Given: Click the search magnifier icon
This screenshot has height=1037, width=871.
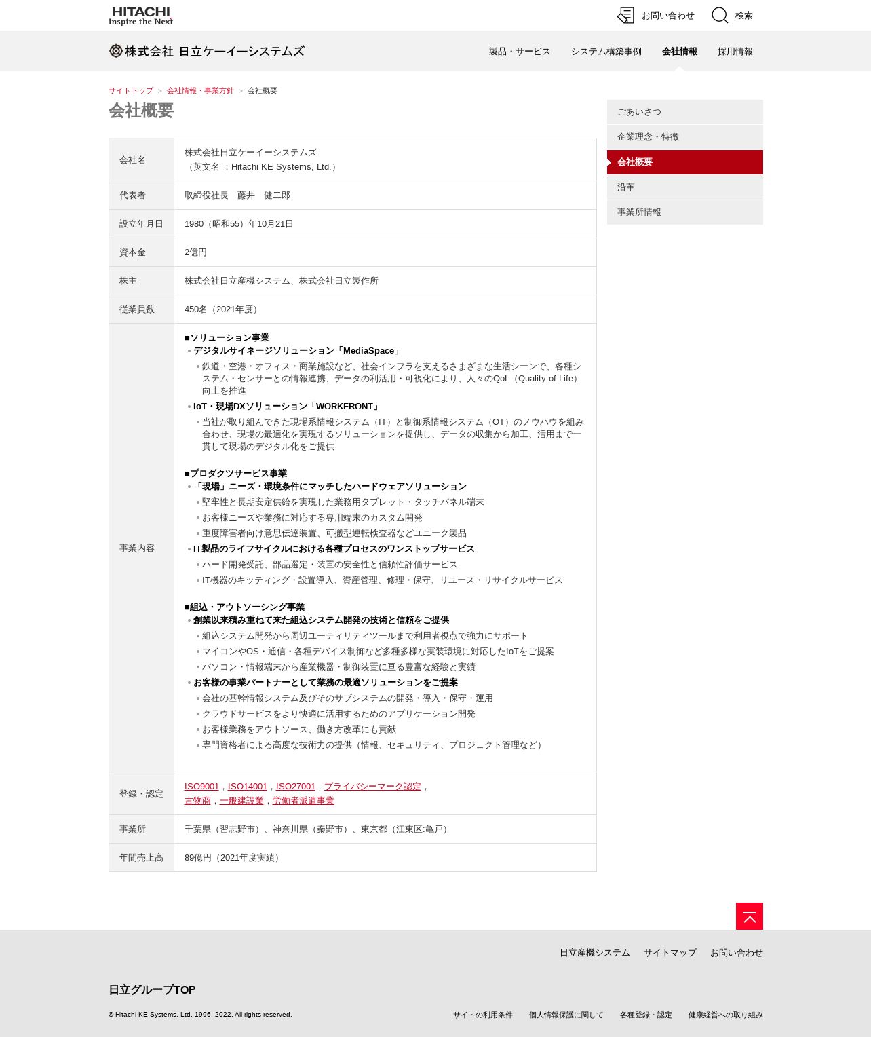Looking at the screenshot, I should (x=720, y=15).
